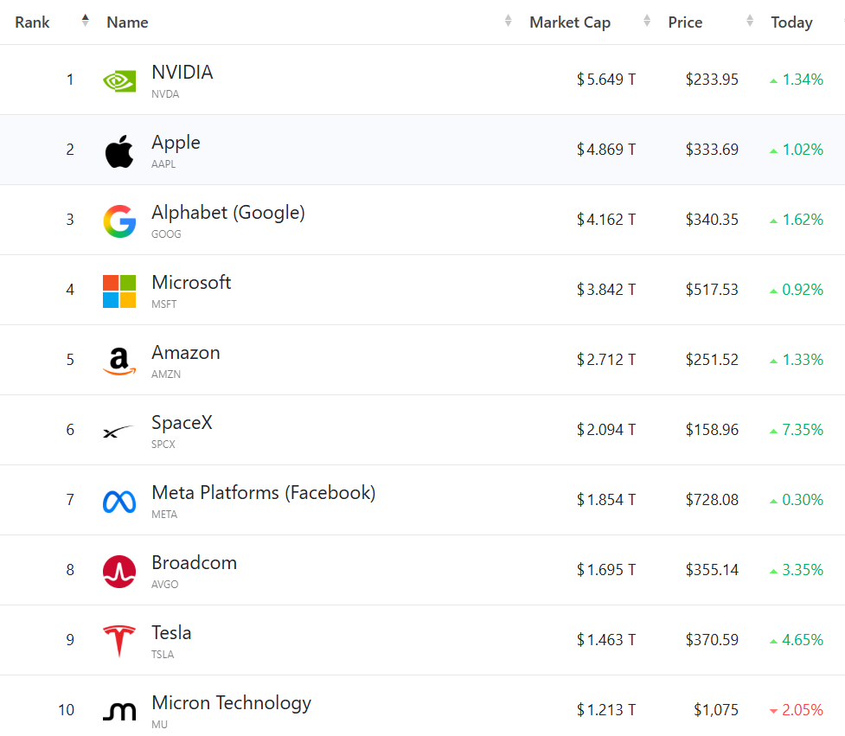Click the Meta infinity logo

119,502
